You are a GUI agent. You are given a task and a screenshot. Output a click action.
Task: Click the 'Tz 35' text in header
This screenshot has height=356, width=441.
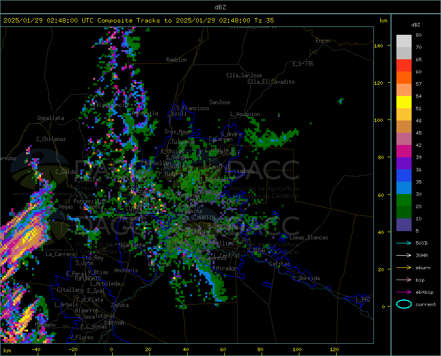tap(264, 21)
